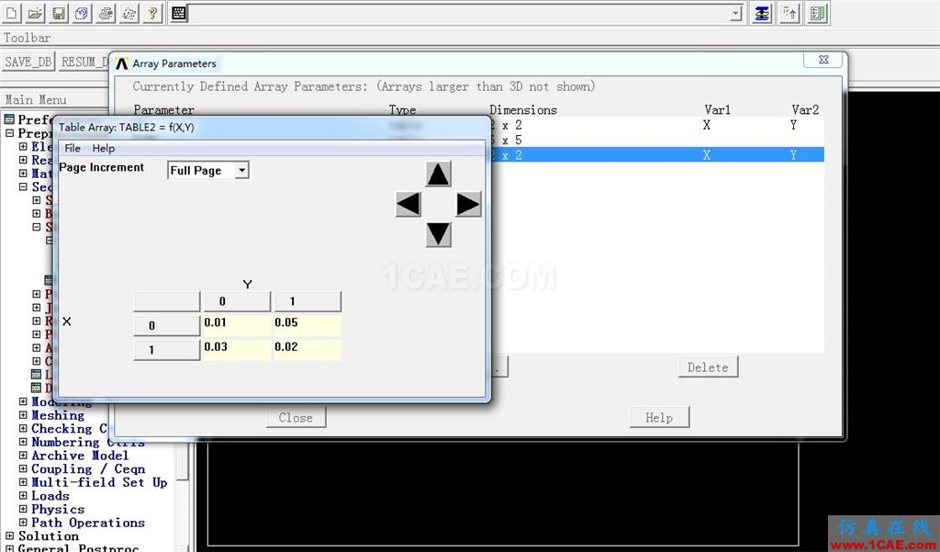Click the Reset Picking arrow icon

click(789, 13)
